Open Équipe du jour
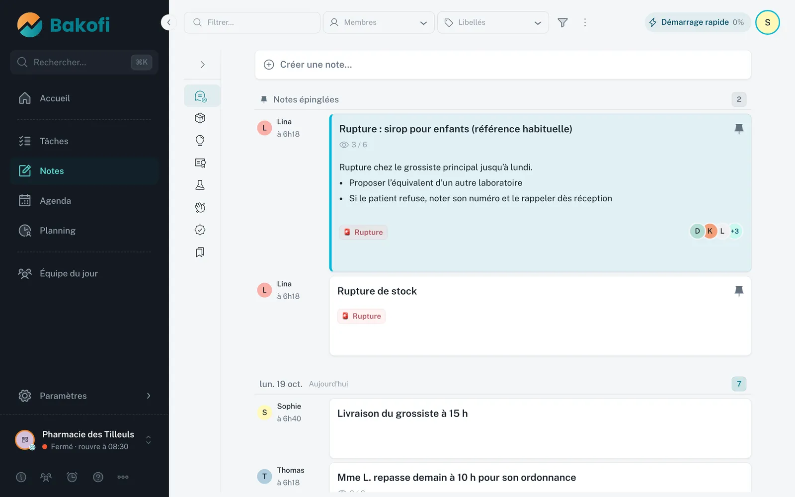This screenshot has height=497, width=795. (84, 273)
